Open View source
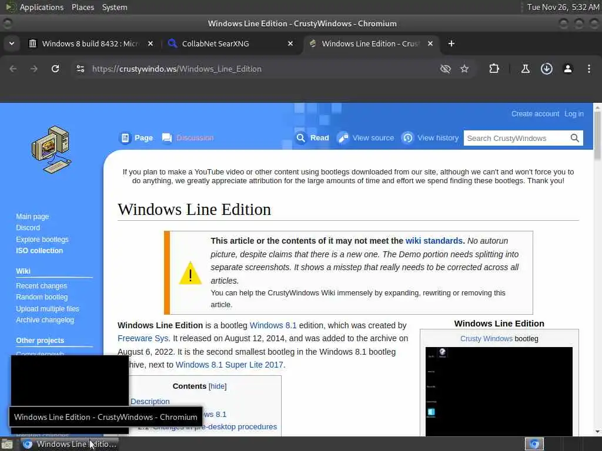This screenshot has width=602, height=451. pyautogui.click(x=366, y=138)
